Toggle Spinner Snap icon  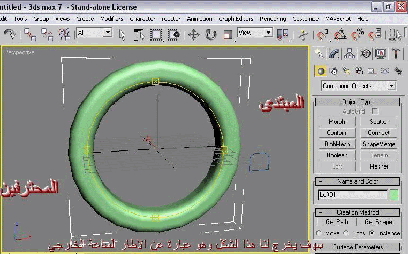(375, 35)
